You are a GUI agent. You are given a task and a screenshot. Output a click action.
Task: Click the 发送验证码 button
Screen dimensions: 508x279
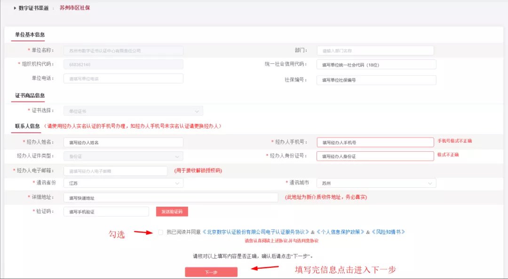click(x=172, y=212)
